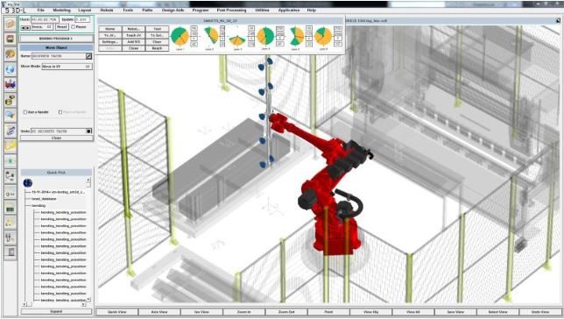Open the Post Processing menu
This screenshot has width=564, height=319.
(x=231, y=11)
